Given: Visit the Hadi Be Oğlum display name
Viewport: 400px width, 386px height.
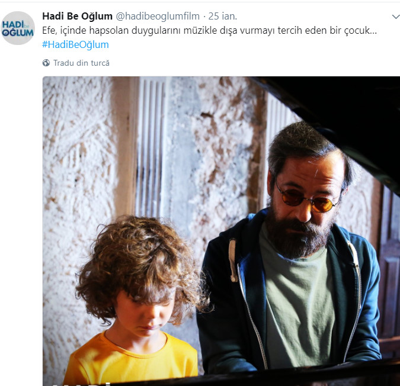Looking at the screenshot, I should 77,16.
